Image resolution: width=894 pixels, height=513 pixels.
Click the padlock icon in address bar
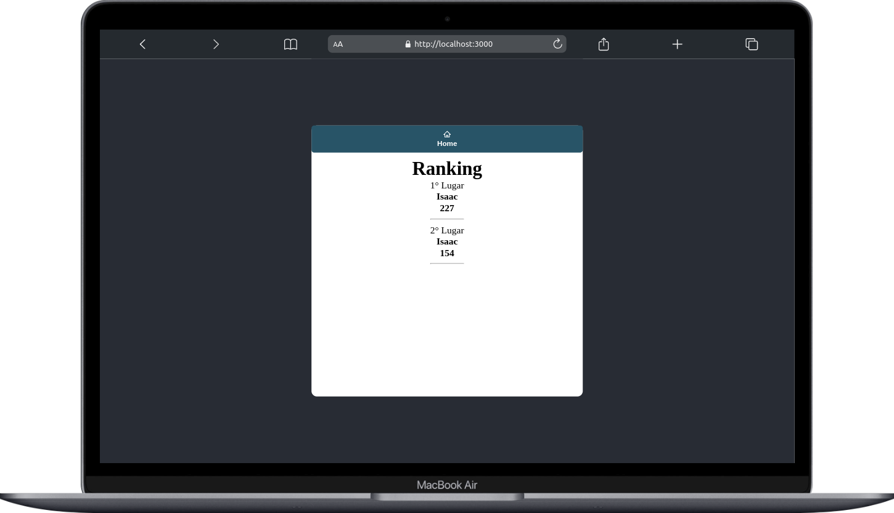pyautogui.click(x=408, y=44)
